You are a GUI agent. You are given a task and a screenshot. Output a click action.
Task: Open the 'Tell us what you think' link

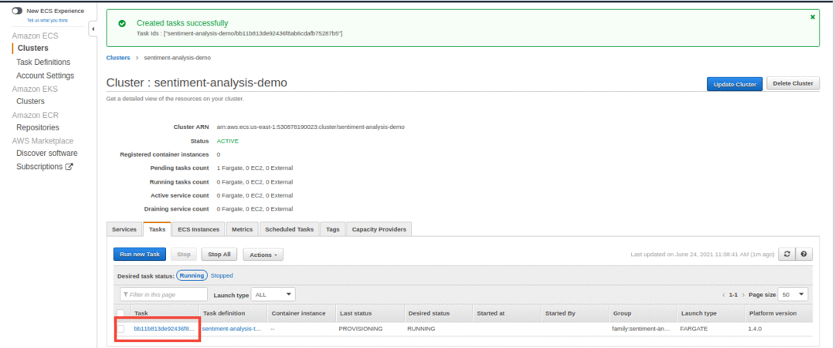tap(47, 20)
